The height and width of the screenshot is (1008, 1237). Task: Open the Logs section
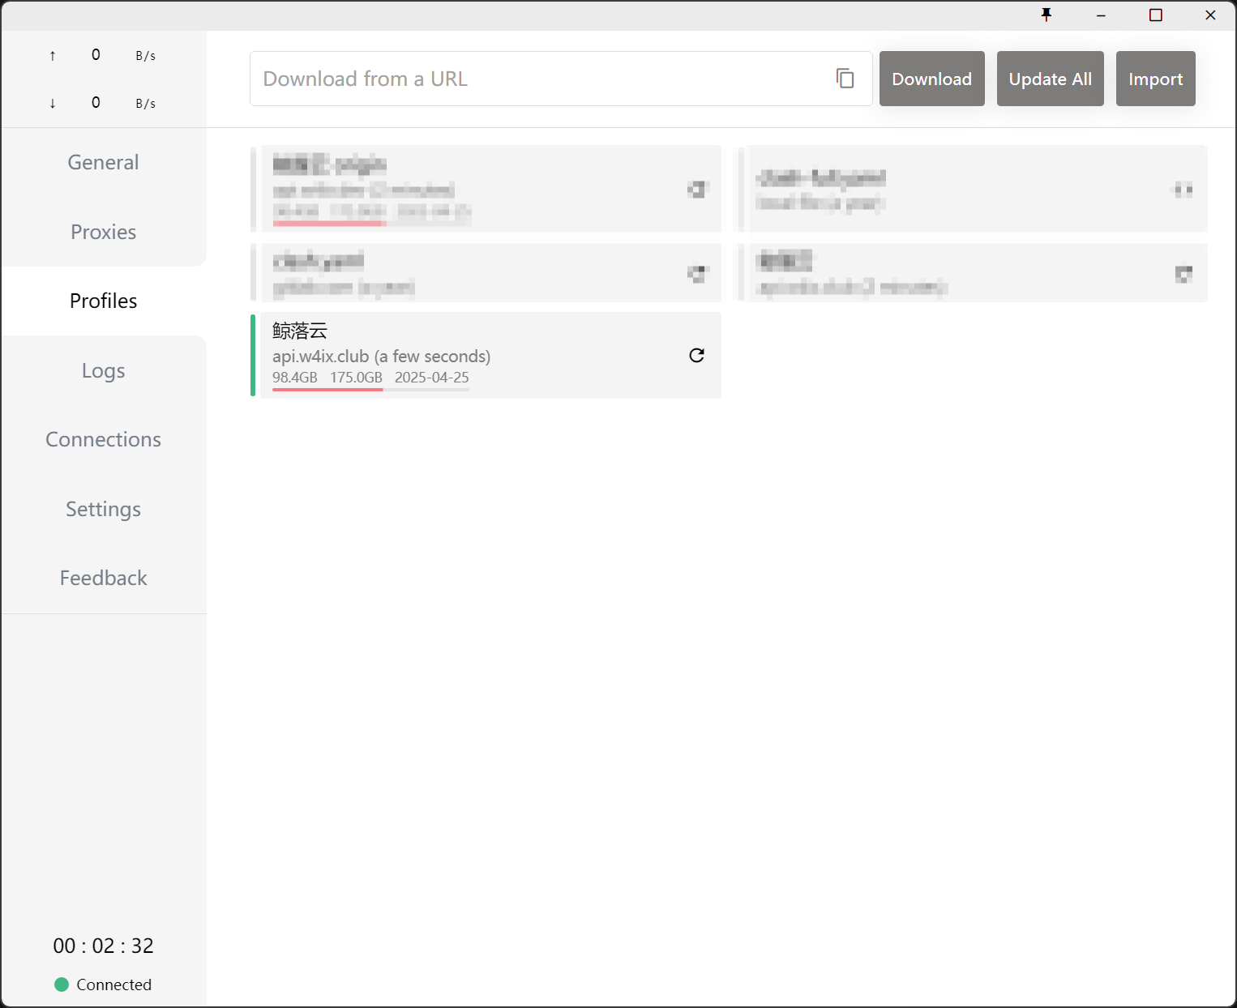[103, 370]
